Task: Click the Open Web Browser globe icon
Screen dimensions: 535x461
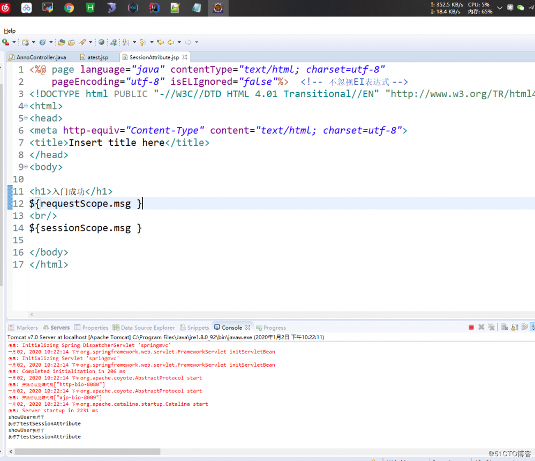Action: point(101,42)
